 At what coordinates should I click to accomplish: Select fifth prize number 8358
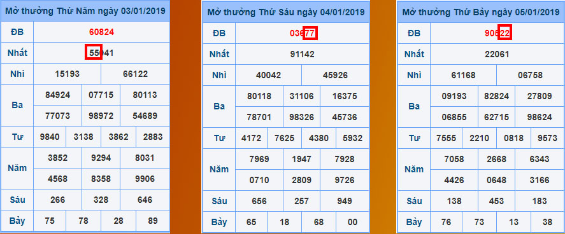coord(101,179)
